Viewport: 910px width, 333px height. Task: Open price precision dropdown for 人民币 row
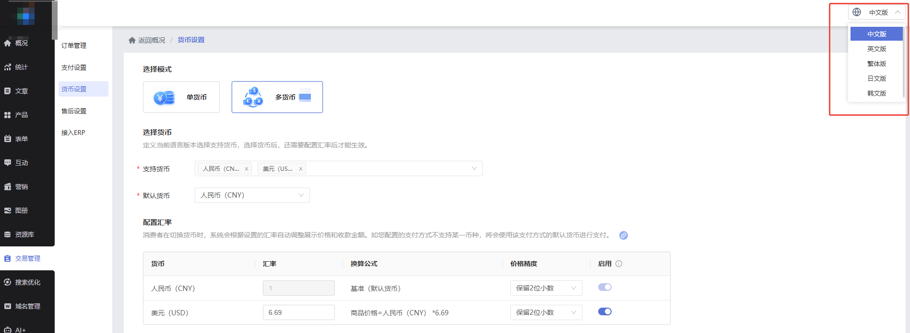[546, 288]
